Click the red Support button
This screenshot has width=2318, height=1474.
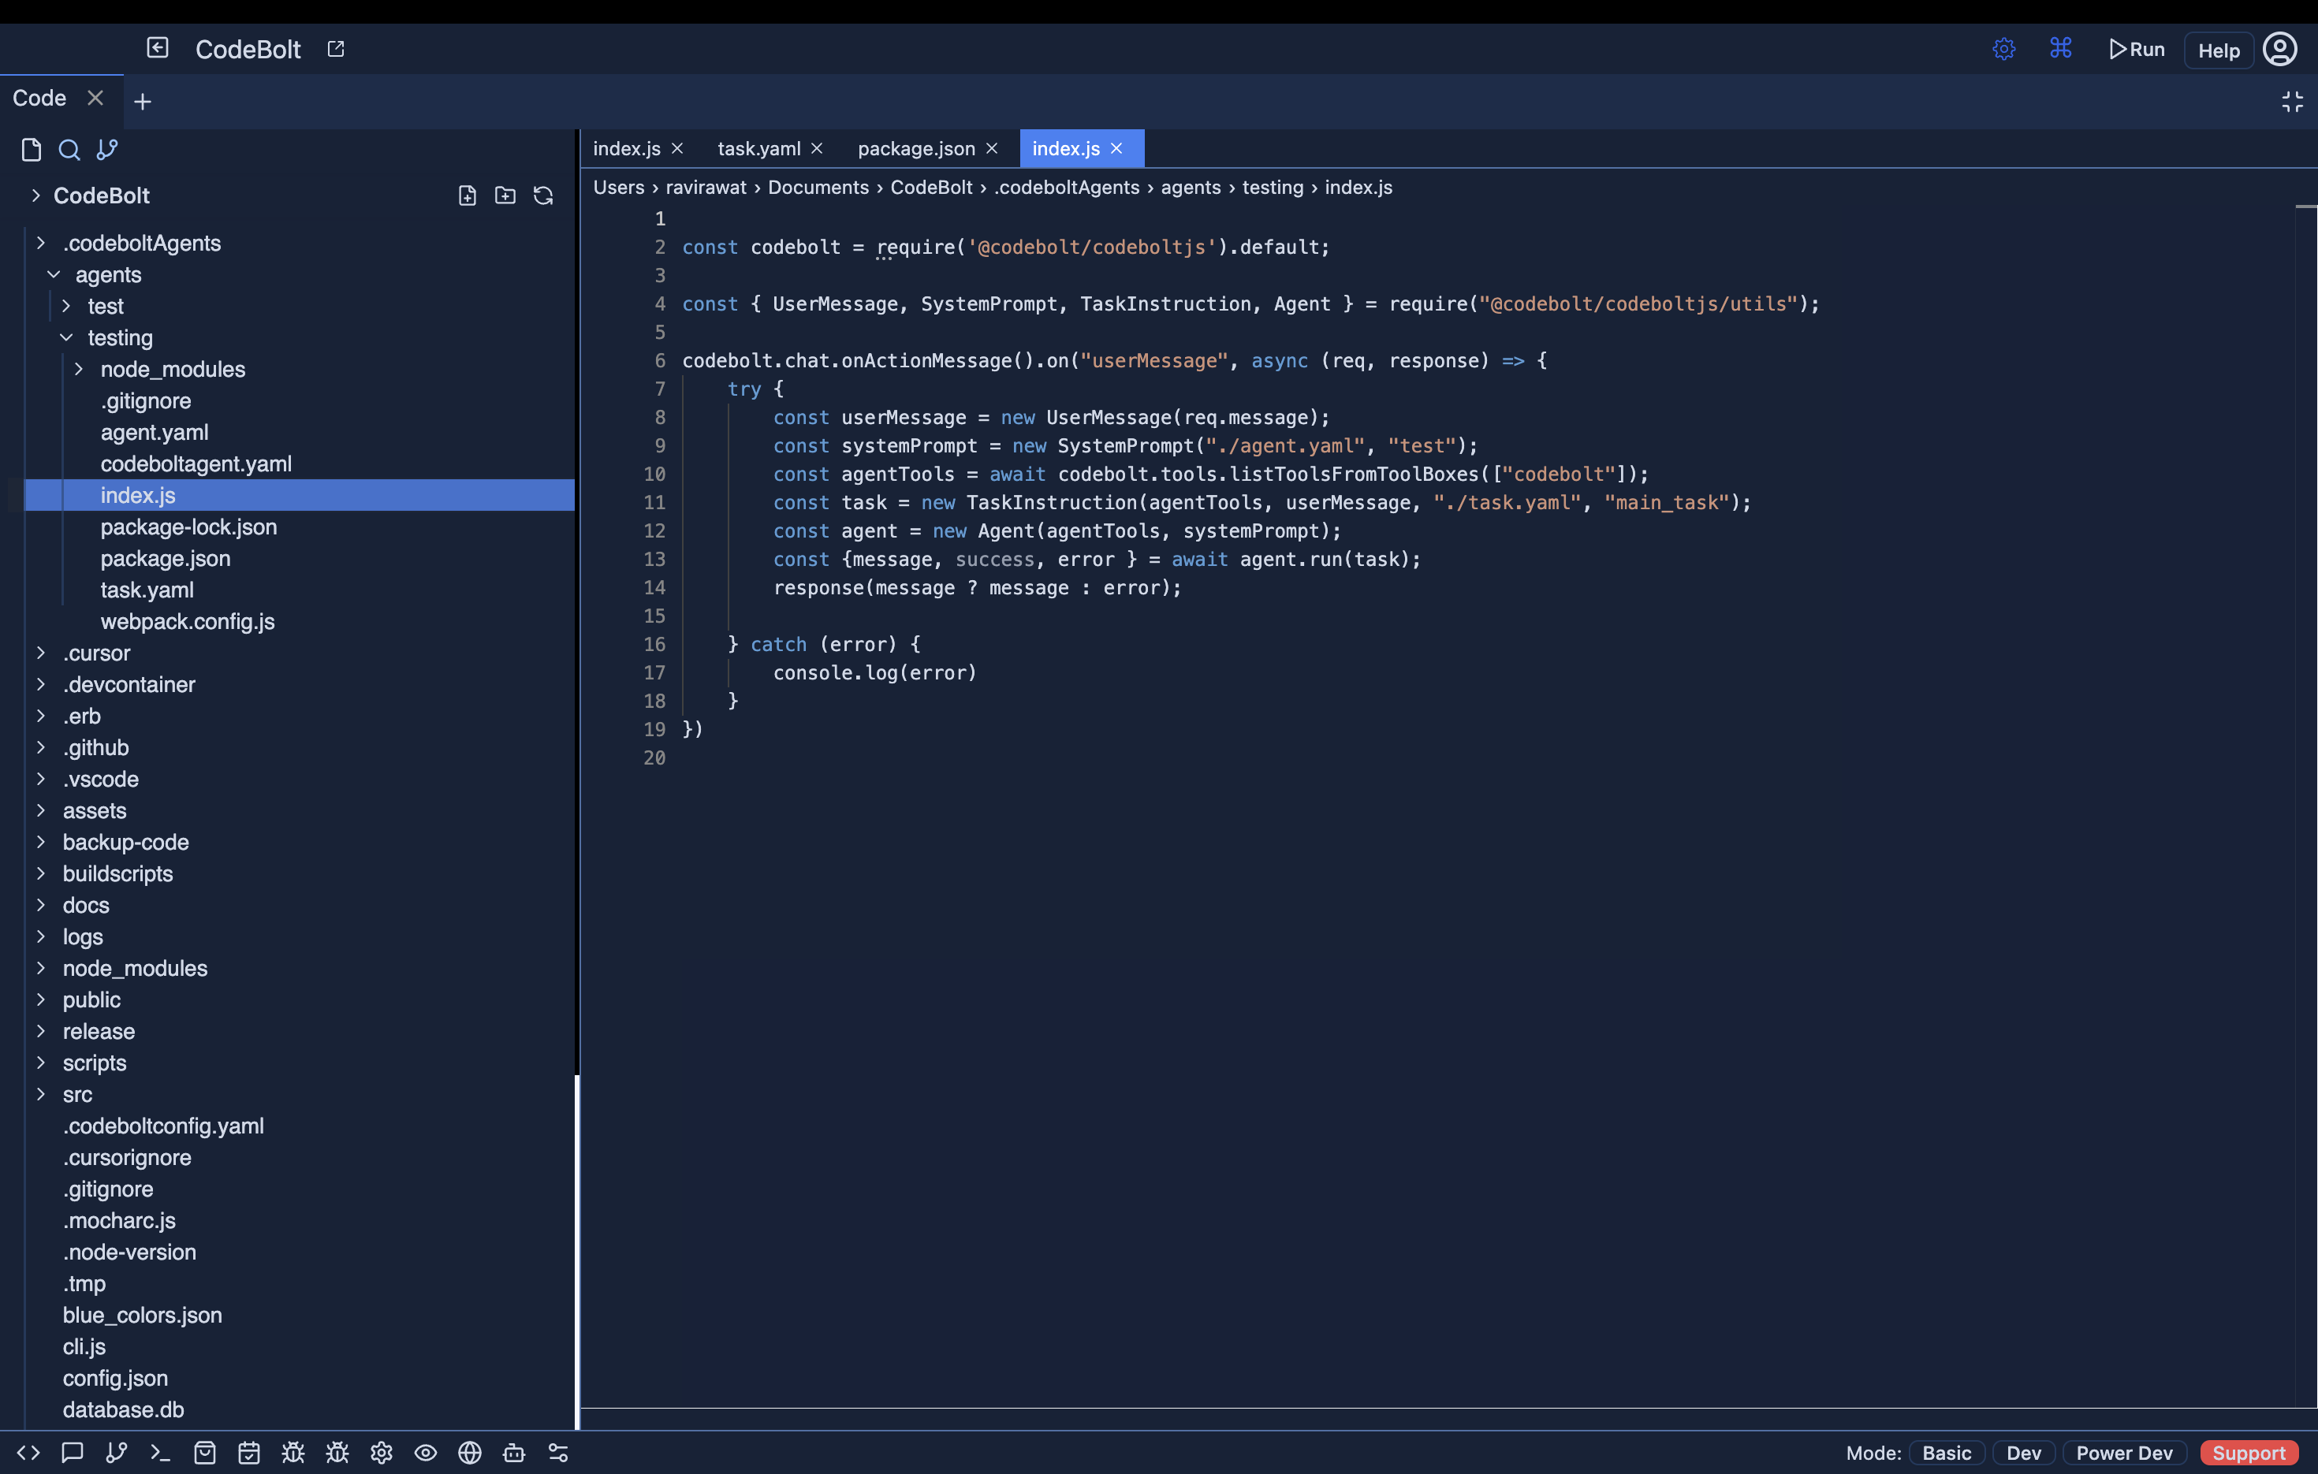(x=2248, y=1453)
